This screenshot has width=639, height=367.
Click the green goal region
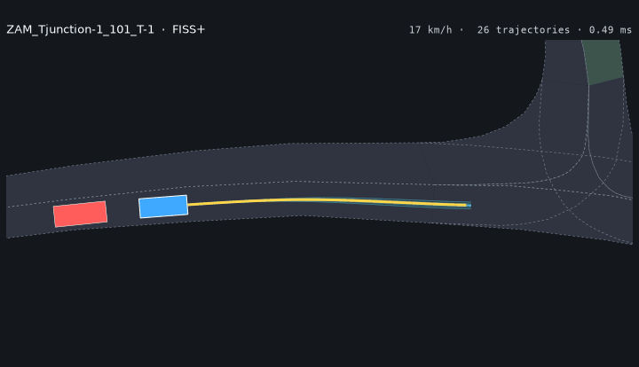pos(603,62)
